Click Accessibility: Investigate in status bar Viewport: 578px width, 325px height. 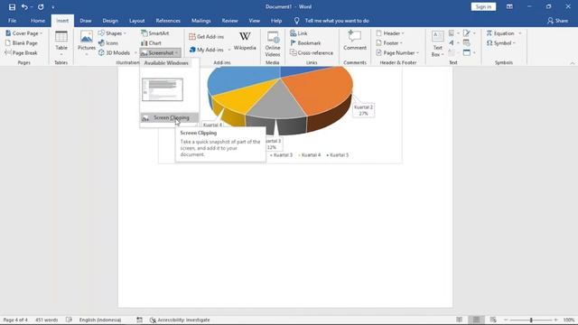pyautogui.click(x=180, y=320)
